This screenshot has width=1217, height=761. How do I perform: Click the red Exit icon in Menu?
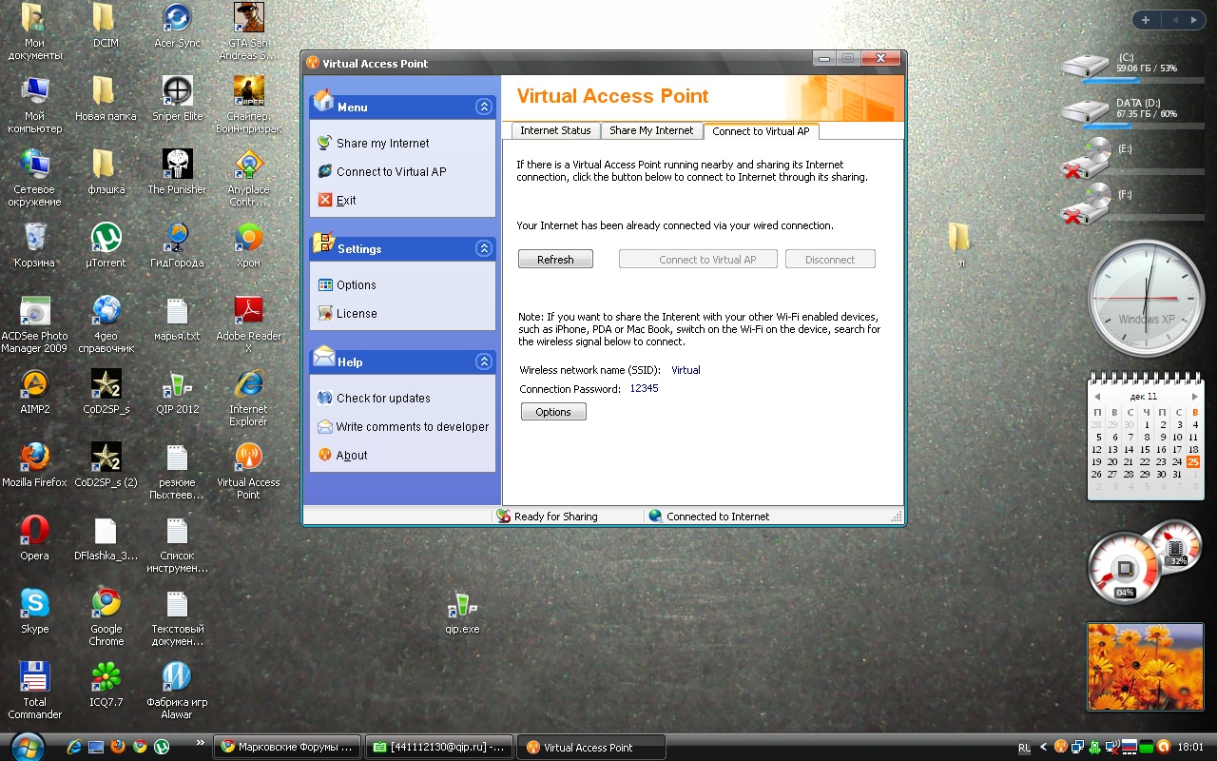pyautogui.click(x=324, y=200)
